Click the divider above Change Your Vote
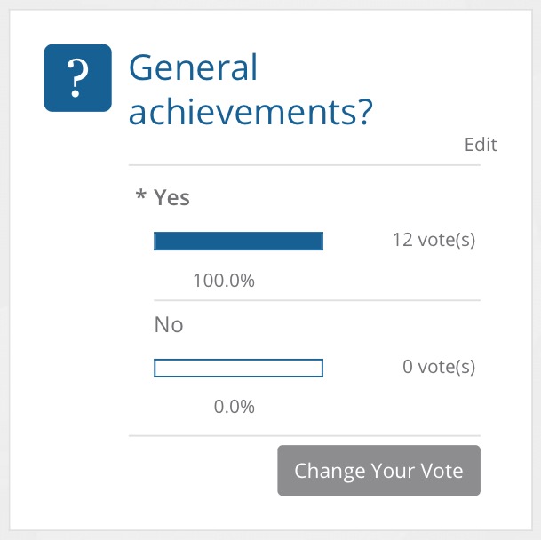 coord(305,436)
